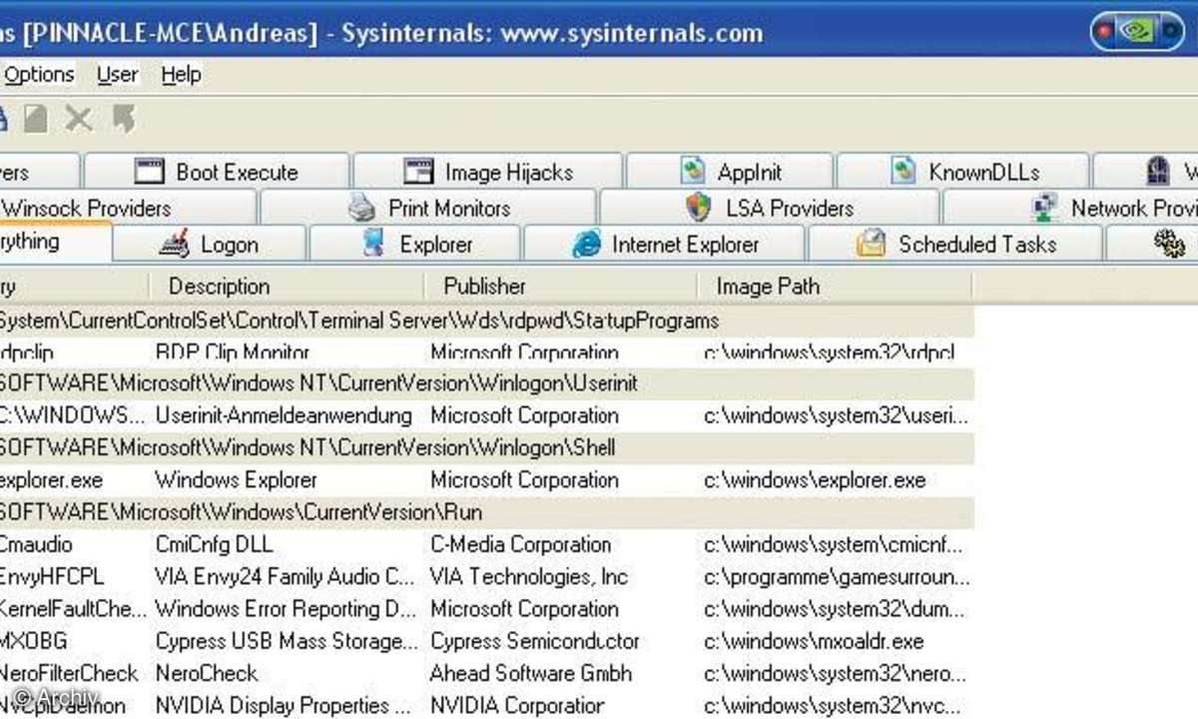The height and width of the screenshot is (719, 1198).
Task: Sort by the Publisher column header
Action: point(561,287)
